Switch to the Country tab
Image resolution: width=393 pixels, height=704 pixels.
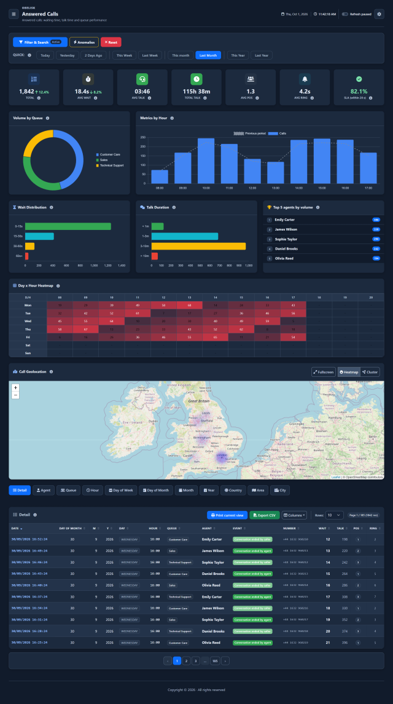click(233, 490)
